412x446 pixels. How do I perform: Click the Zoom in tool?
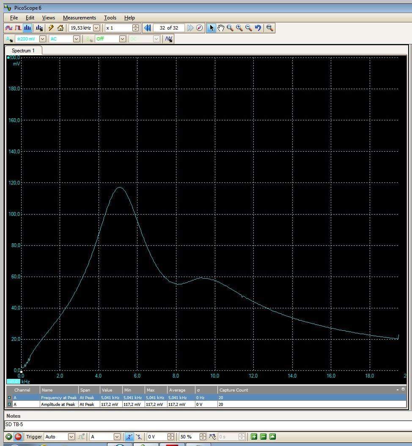[x=239, y=28]
